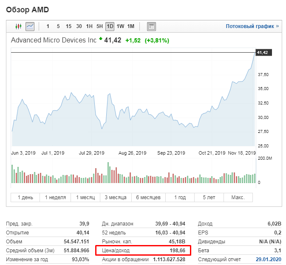Set chart interval to 15 minutes
Image resolution: width=286 pixels, height=265 pixels.
coord(68,26)
